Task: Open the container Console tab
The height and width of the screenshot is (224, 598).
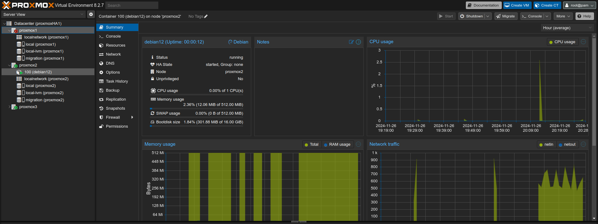Action: [x=117, y=36]
